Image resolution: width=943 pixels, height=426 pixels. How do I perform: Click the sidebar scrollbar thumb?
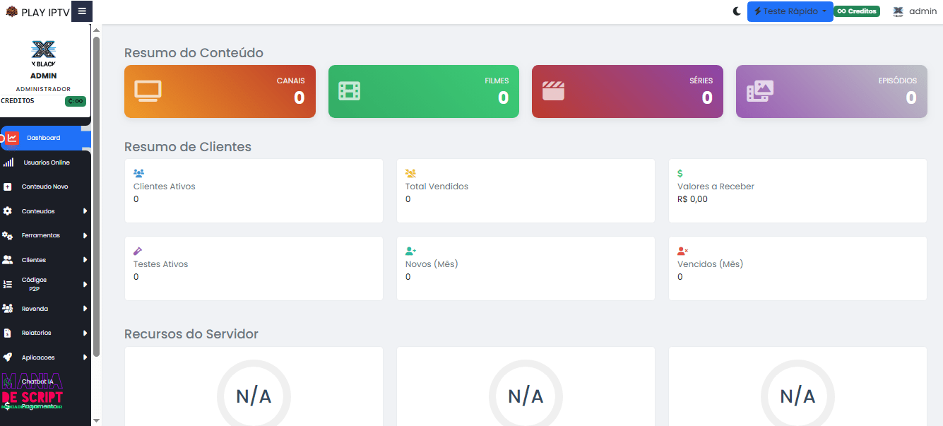pyautogui.click(x=97, y=196)
